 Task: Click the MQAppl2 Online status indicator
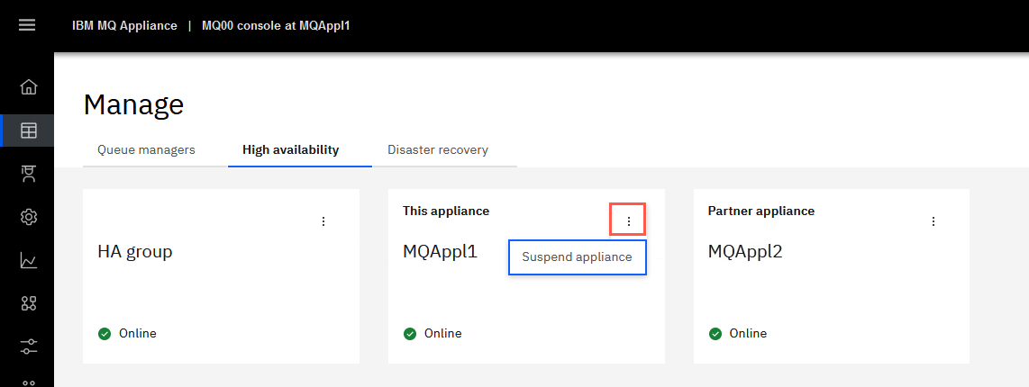click(x=738, y=333)
